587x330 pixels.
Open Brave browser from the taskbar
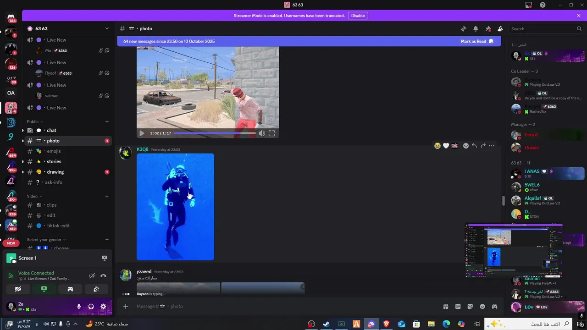point(386,324)
